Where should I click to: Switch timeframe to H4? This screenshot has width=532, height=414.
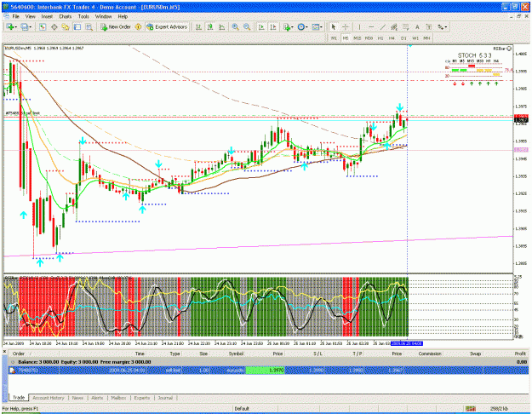pos(392,38)
